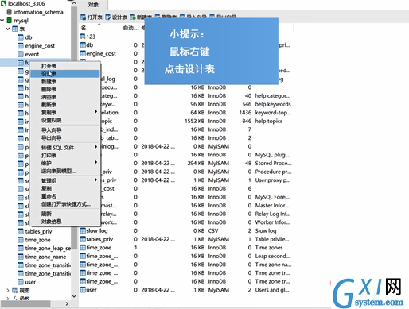
Task: Collapse the mysql database node
Action: (x=2, y=21)
